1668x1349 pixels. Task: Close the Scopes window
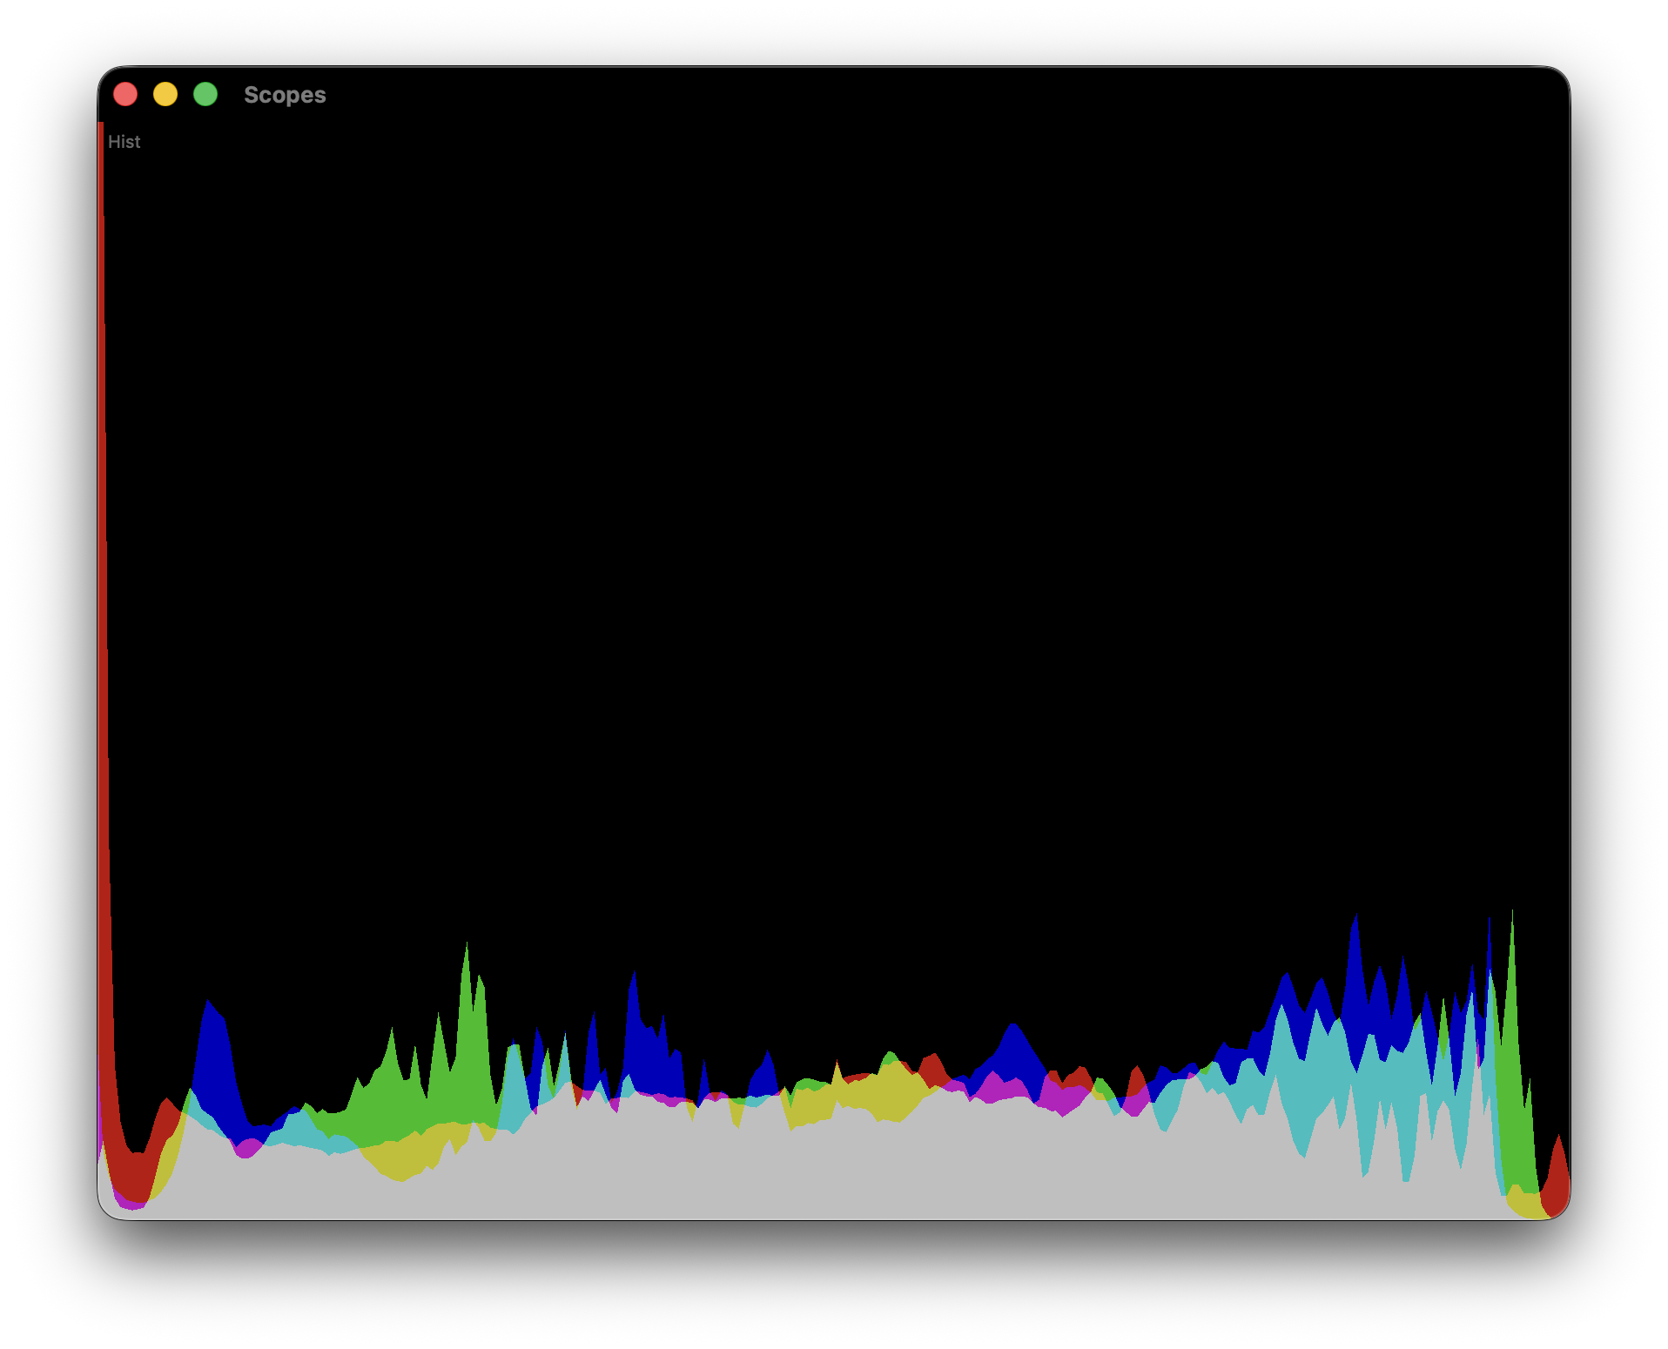click(x=126, y=92)
